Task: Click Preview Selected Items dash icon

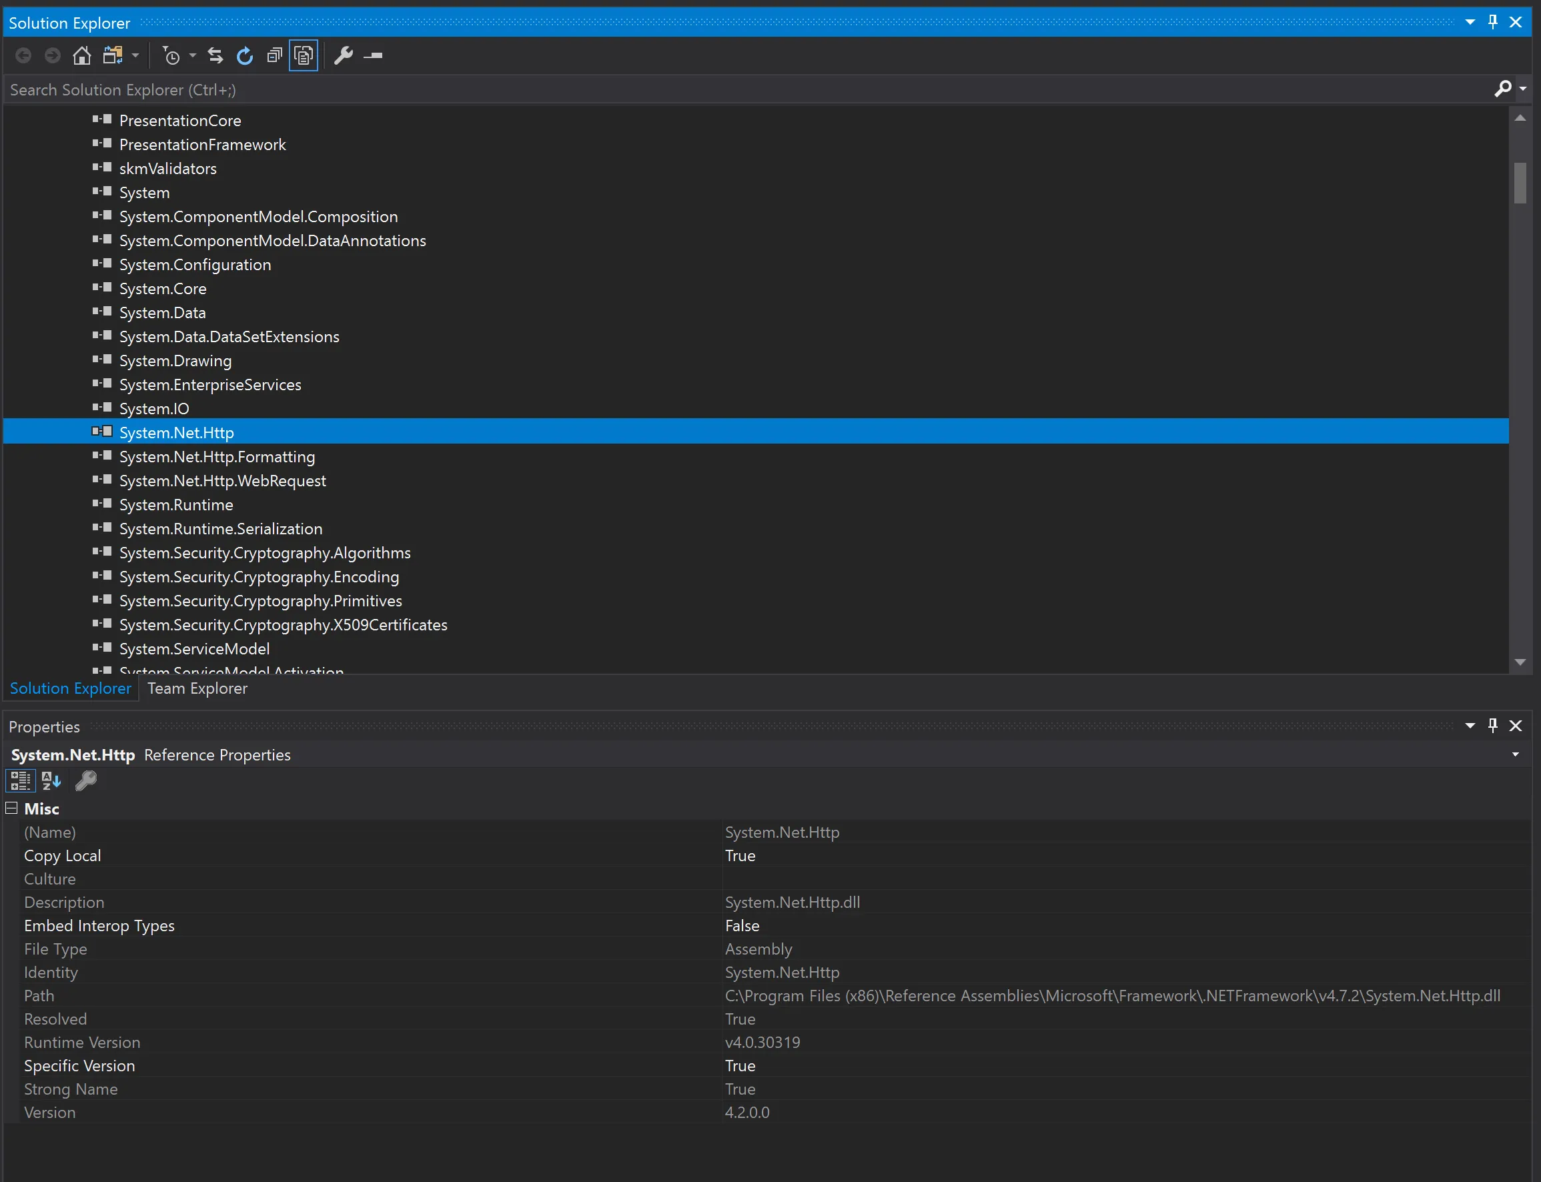Action: click(x=373, y=55)
